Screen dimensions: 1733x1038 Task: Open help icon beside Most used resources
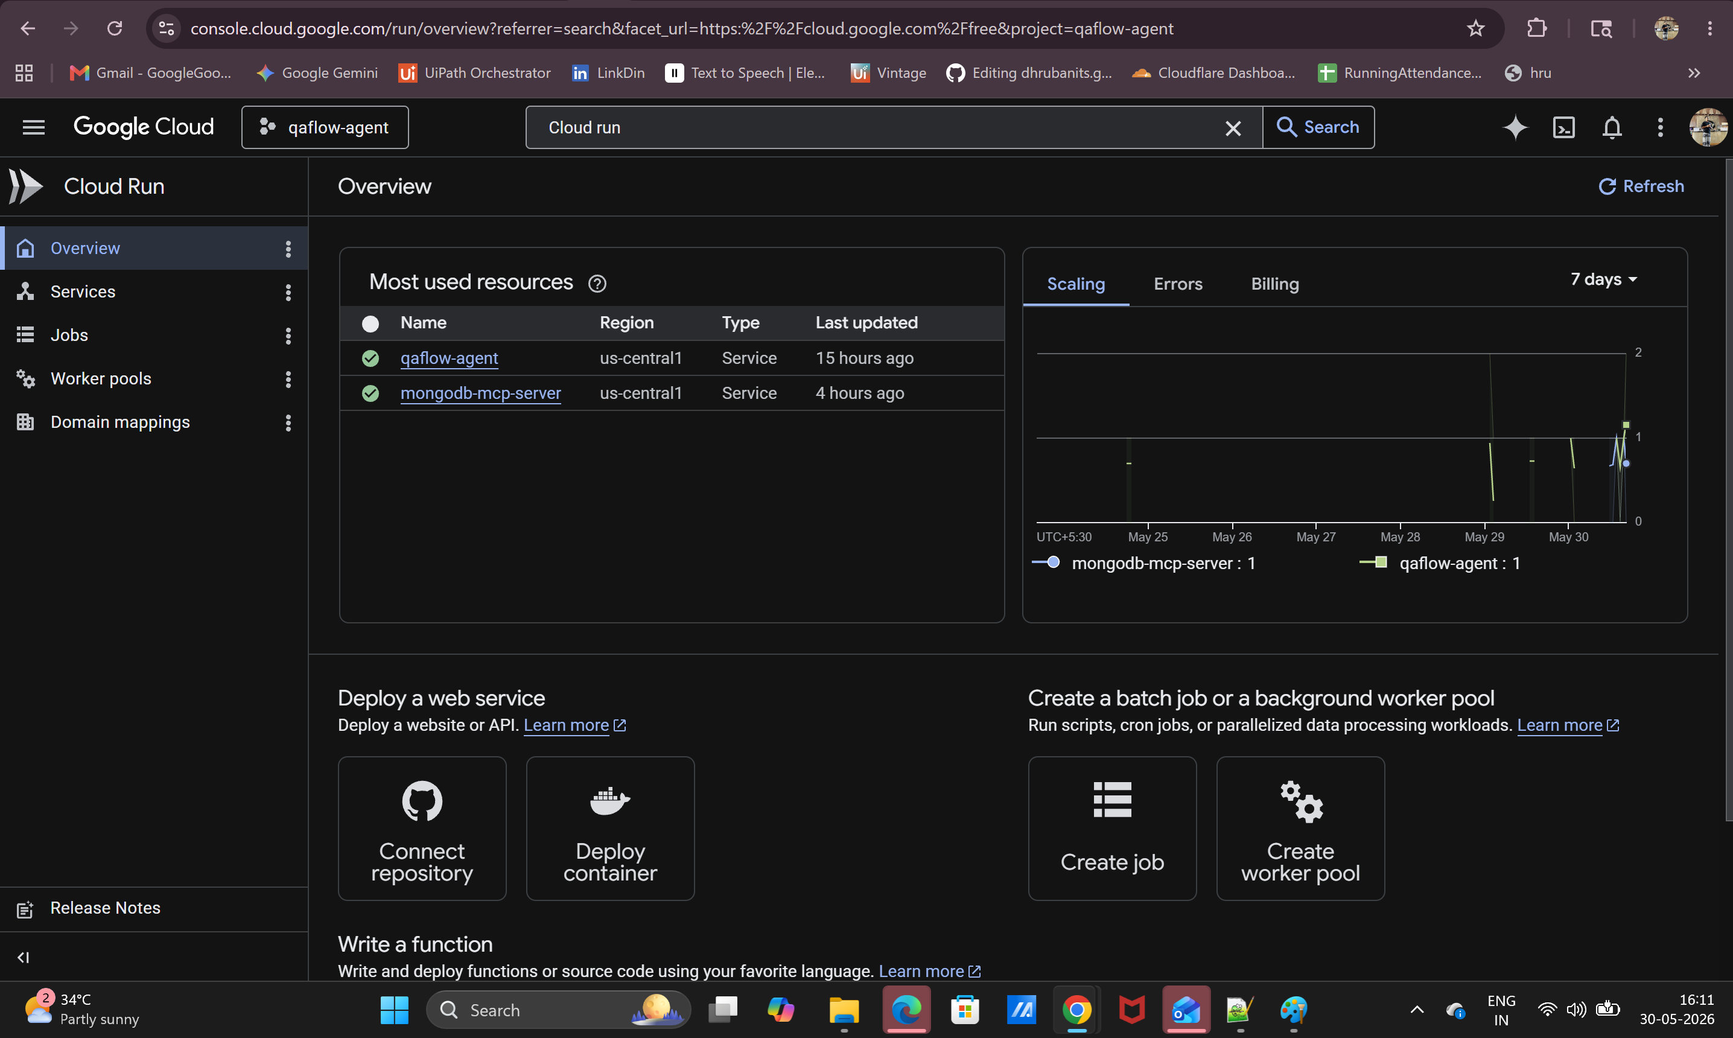pos(597,283)
